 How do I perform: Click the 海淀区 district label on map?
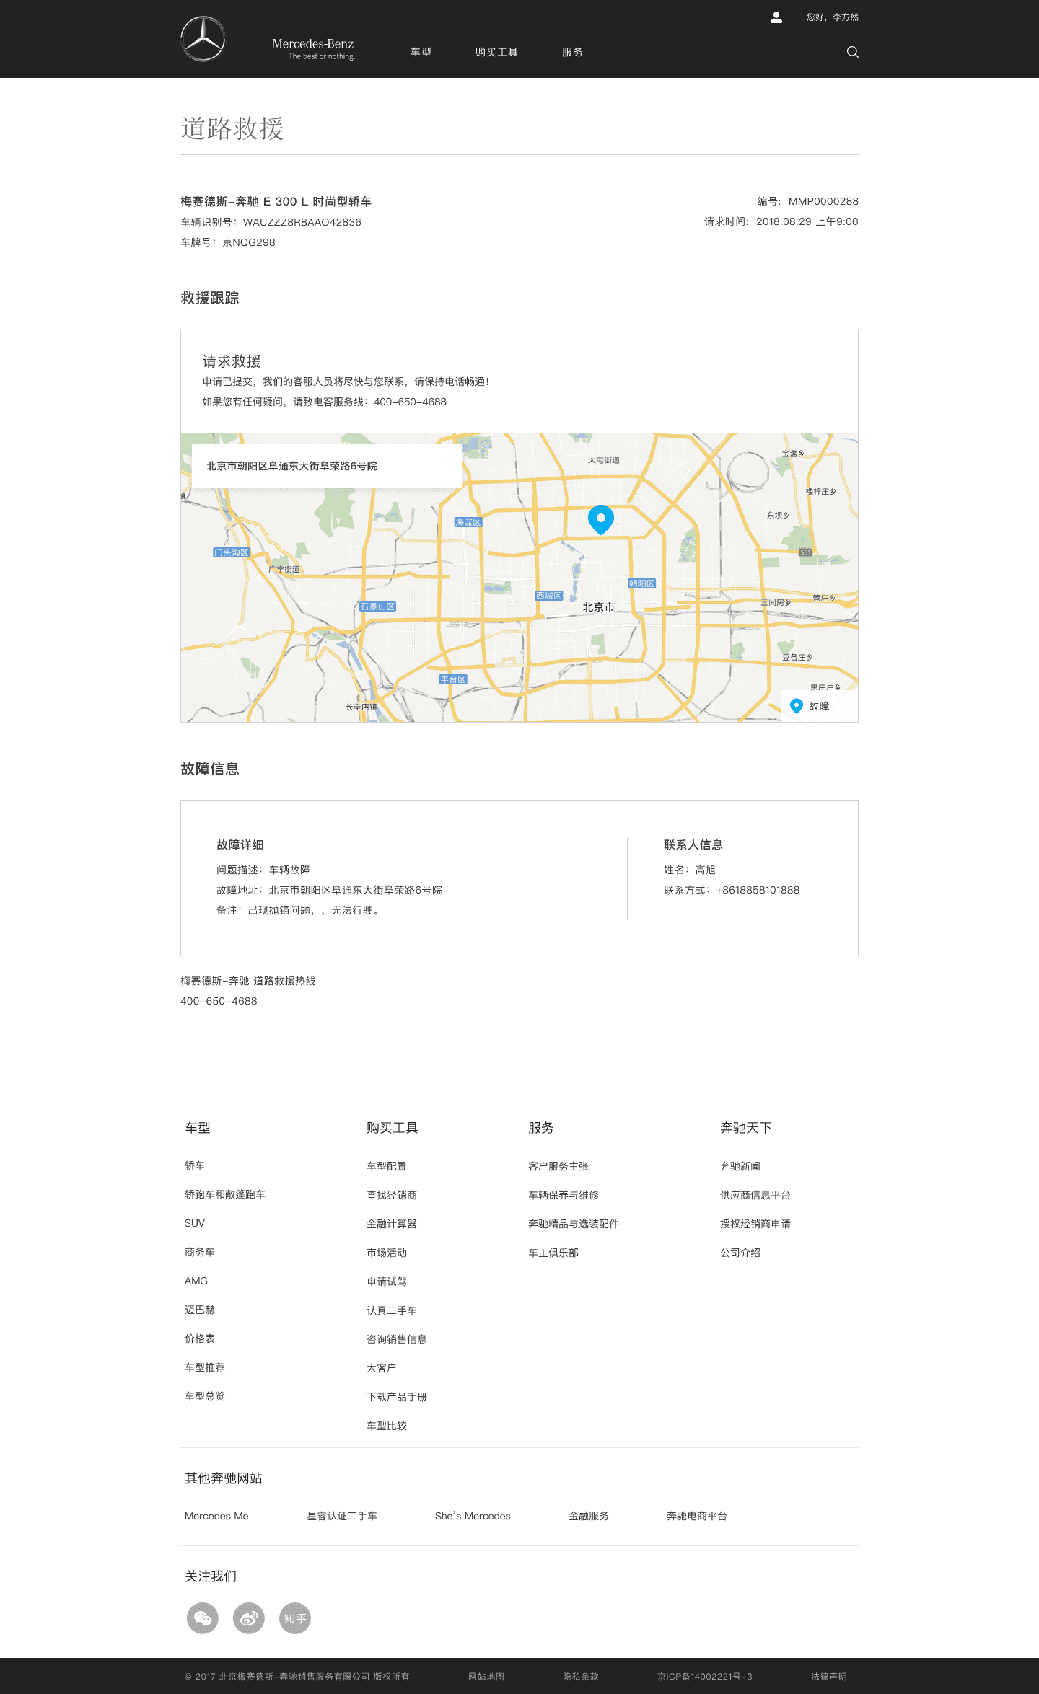coord(468,522)
